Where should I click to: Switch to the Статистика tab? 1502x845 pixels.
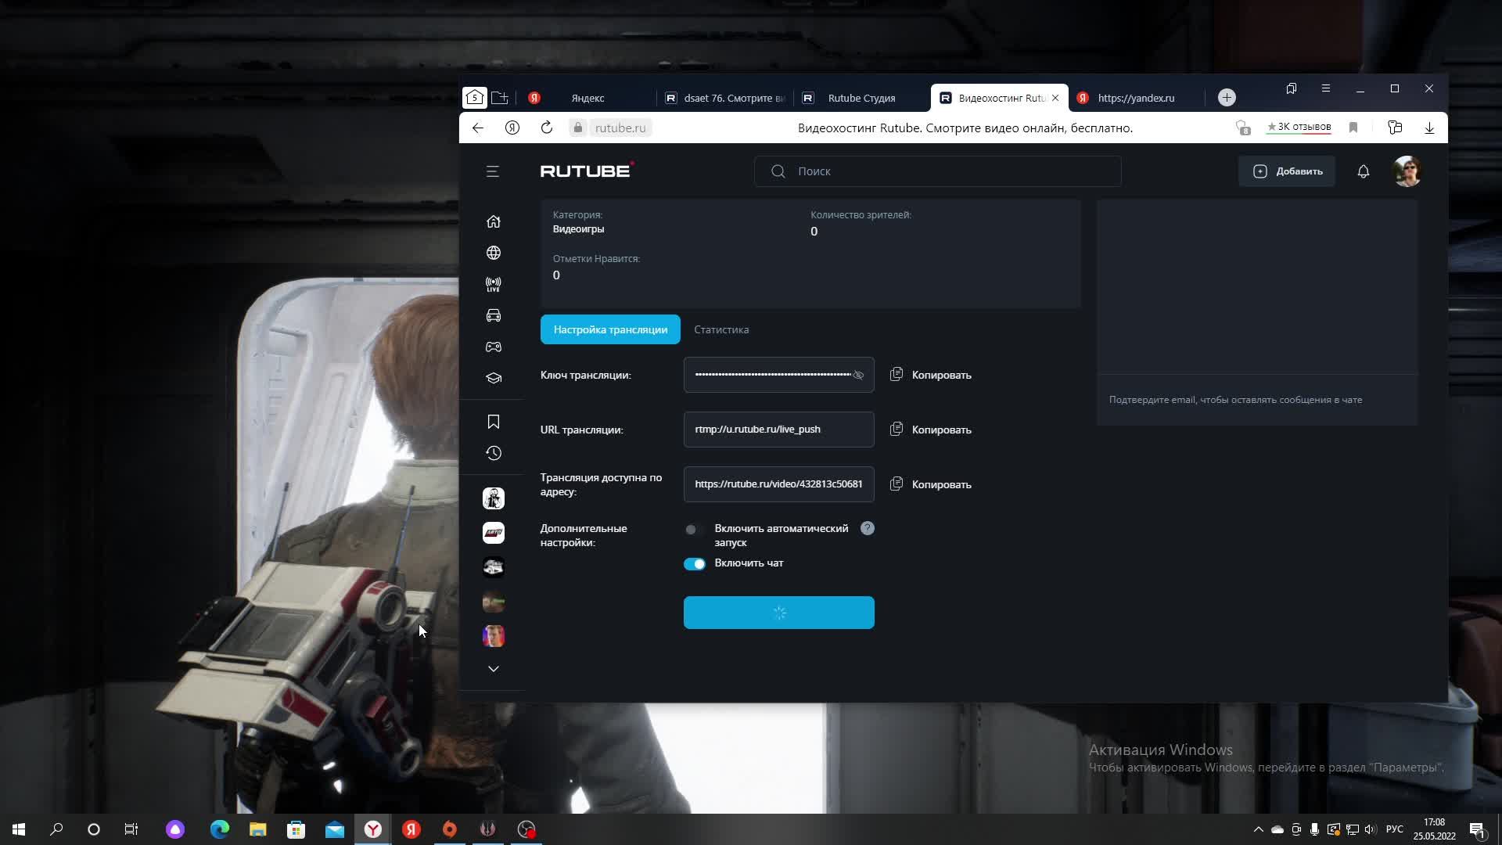tap(720, 329)
